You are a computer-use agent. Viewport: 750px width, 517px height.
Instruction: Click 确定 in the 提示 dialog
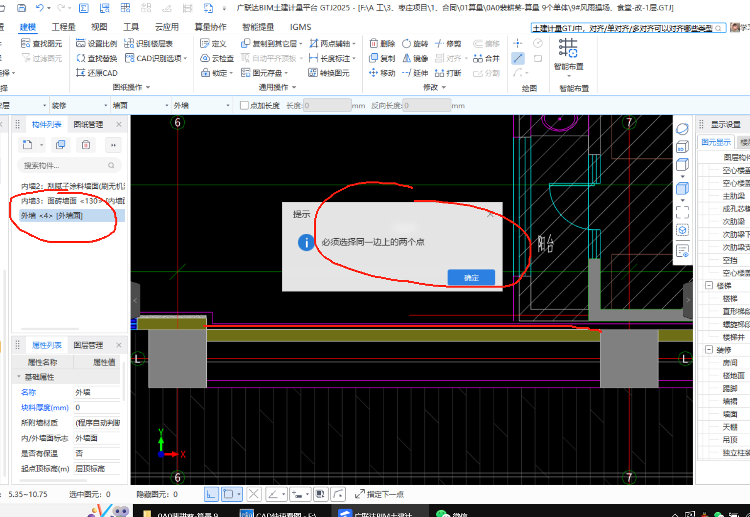coord(471,277)
